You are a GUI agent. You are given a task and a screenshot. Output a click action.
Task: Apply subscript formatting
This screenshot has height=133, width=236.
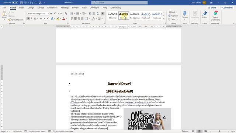(x=44, y=18)
